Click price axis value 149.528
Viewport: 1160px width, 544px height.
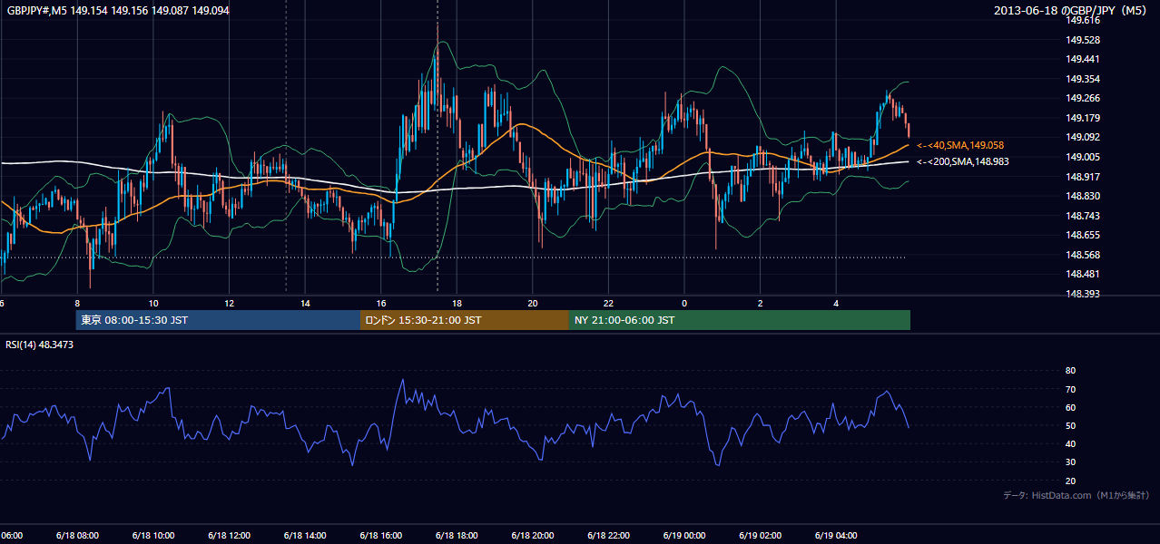point(1083,40)
